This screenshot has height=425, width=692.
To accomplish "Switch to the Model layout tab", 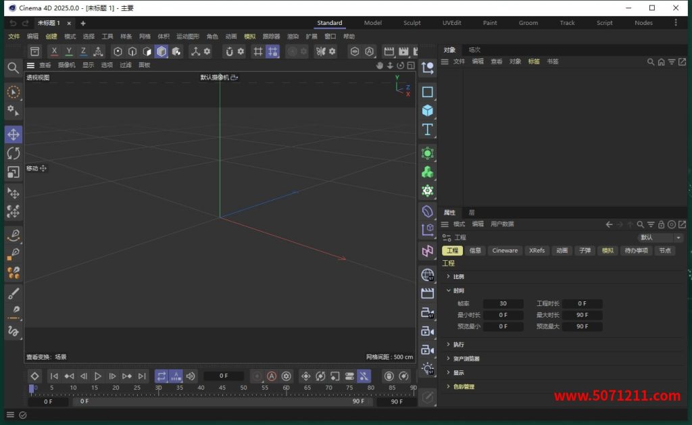I will [x=372, y=22].
